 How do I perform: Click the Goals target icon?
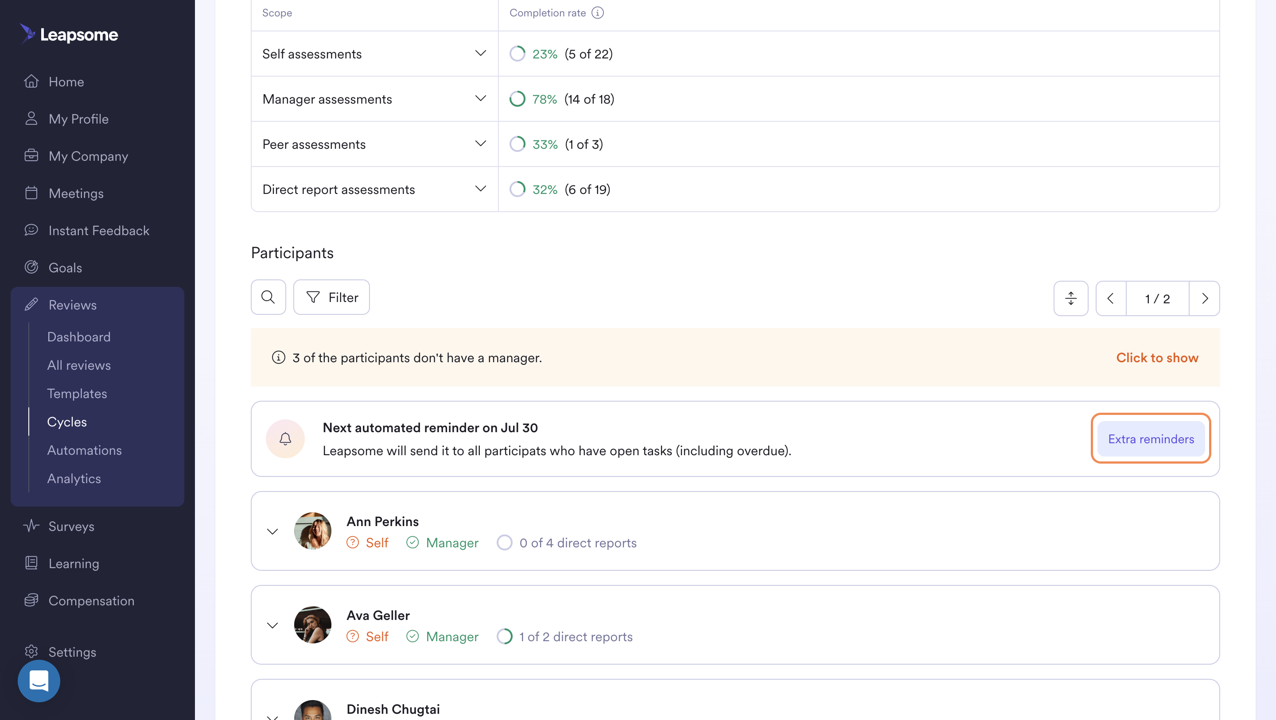click(x=31, y=267)
